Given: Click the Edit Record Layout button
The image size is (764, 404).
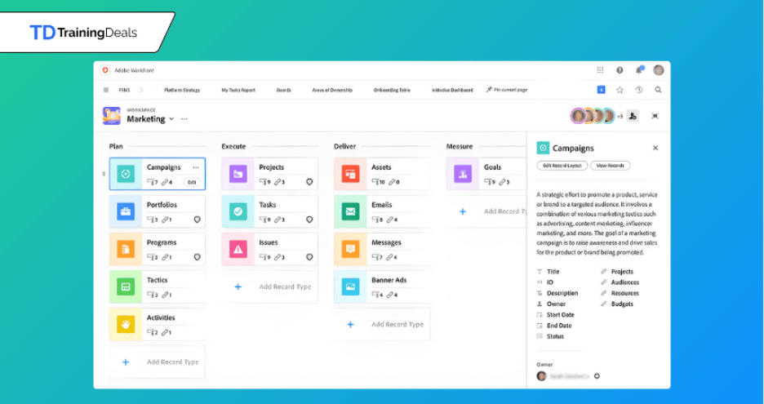Looking at the screenshot, I should (x=562, y=166).
